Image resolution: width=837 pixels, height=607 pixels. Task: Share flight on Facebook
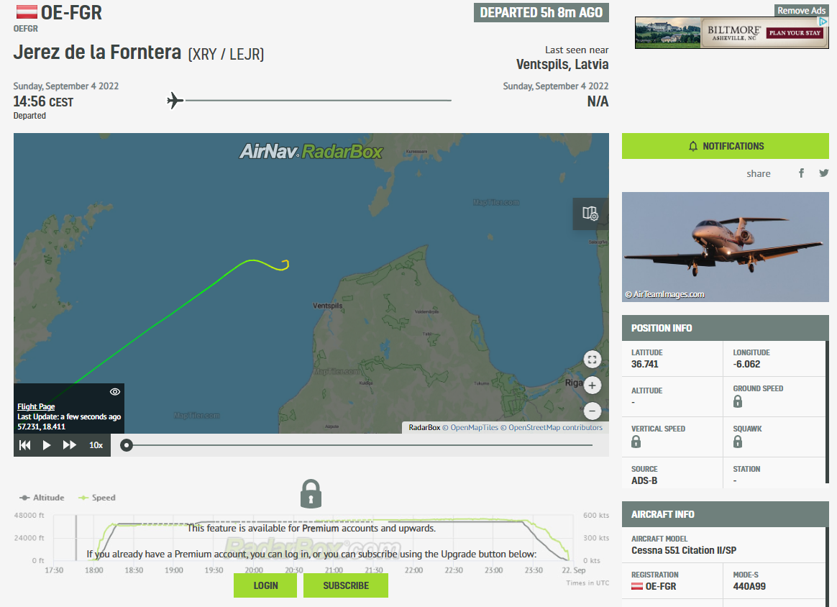(x=801, y=173)
